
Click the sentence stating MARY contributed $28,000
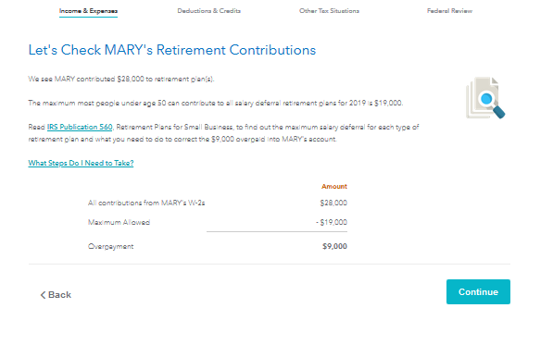pos(121,79)
